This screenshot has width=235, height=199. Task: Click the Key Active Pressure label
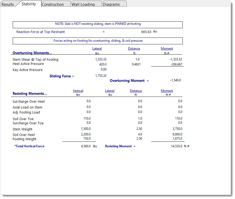(x=27, y=70)
